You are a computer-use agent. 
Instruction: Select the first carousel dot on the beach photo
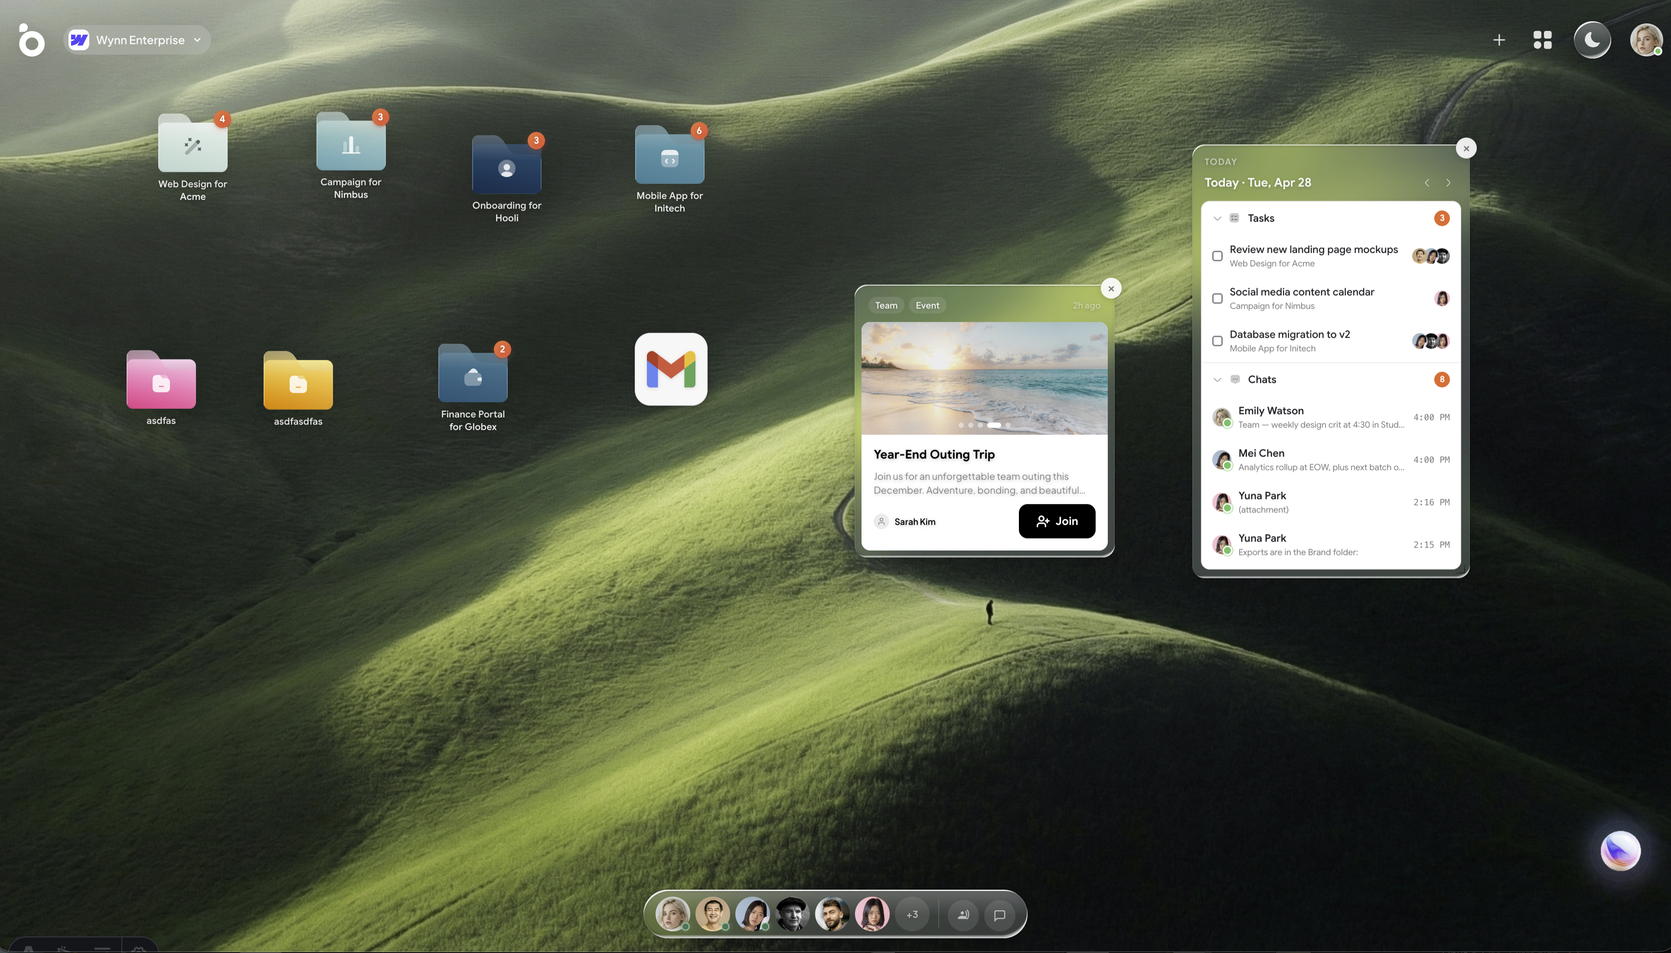coord(961,425)
